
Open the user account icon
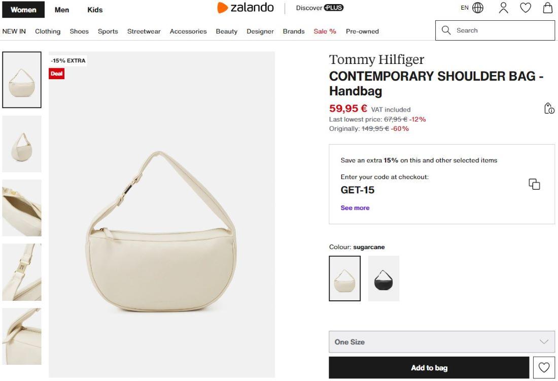[x=503, y=8]
